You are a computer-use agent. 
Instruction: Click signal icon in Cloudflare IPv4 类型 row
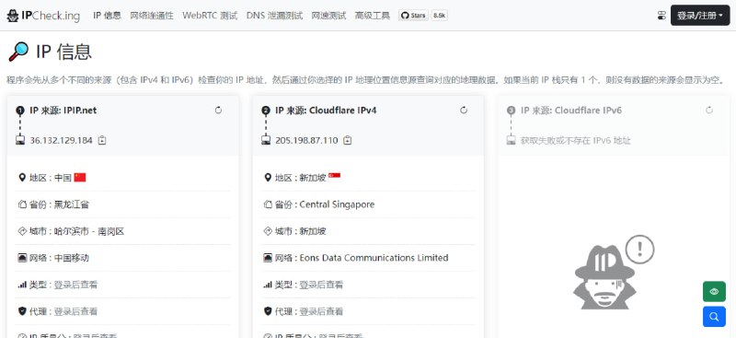pos(268,285)
